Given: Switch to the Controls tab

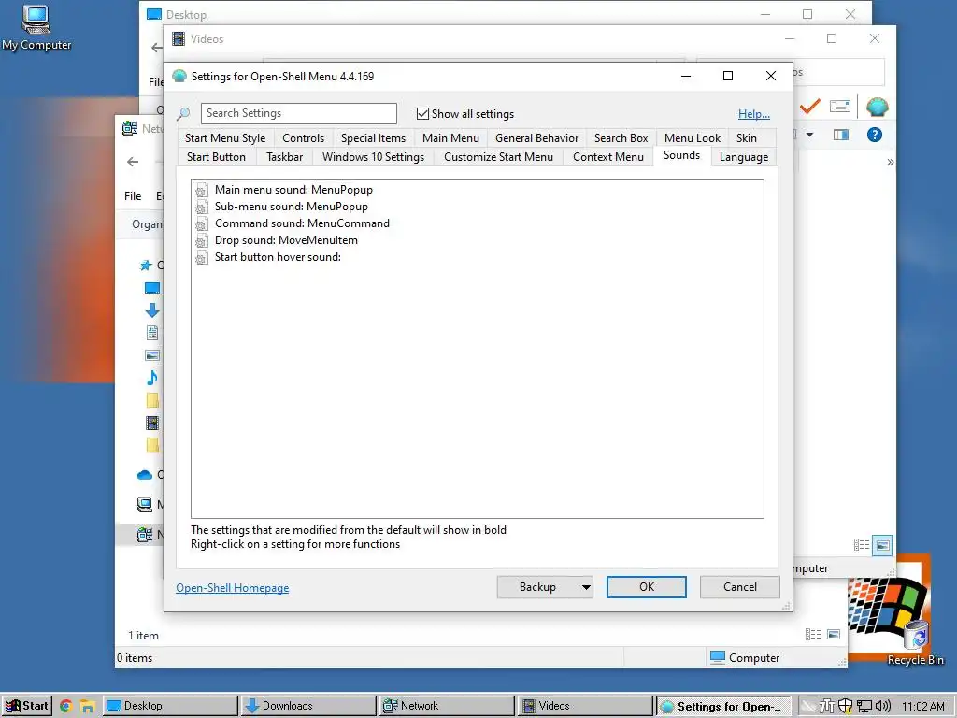Looking at the screenshot, I should tap(304, 138).
